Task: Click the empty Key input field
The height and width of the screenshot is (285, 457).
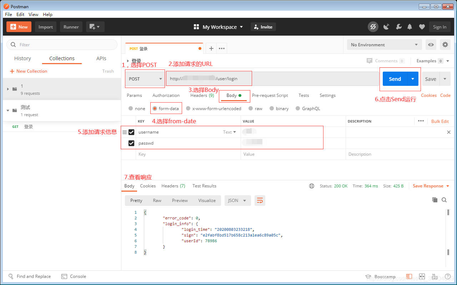Action: (x=188, y=154)
